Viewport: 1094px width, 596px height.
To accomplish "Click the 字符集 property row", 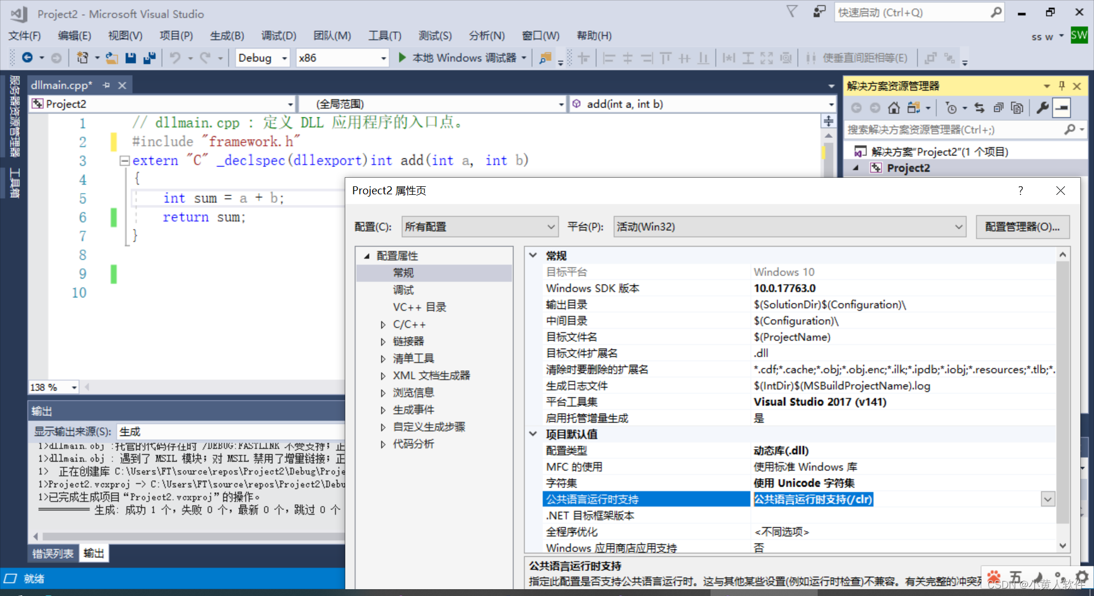I will (x=799, y=483).
